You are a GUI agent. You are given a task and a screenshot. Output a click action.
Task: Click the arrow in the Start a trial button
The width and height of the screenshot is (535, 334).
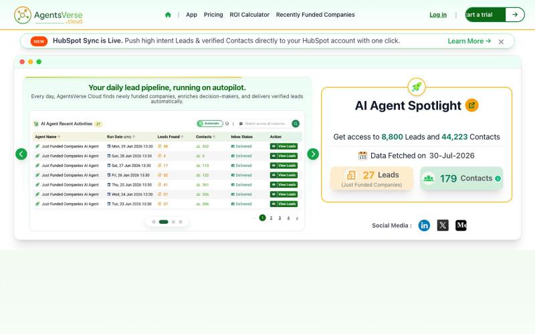tap(515, 15)
